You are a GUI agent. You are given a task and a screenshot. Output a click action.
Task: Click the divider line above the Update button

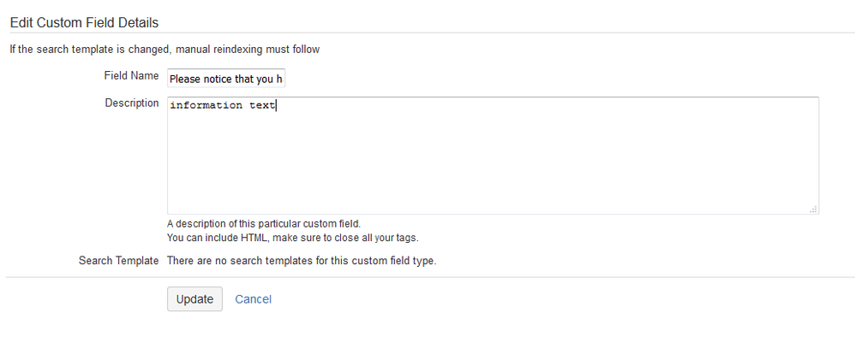pyautogui.click(x=428, y=277)
